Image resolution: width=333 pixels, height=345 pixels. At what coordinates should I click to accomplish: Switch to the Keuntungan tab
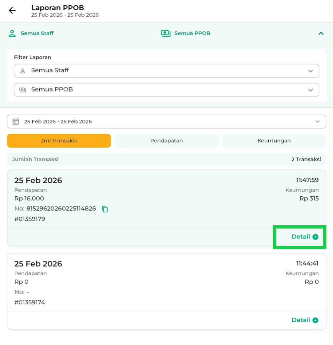click(x=274, y=141)
